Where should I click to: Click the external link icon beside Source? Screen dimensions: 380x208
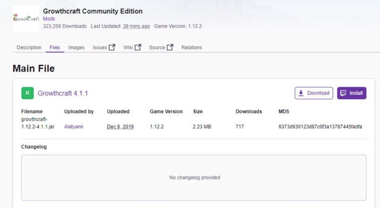170,48
